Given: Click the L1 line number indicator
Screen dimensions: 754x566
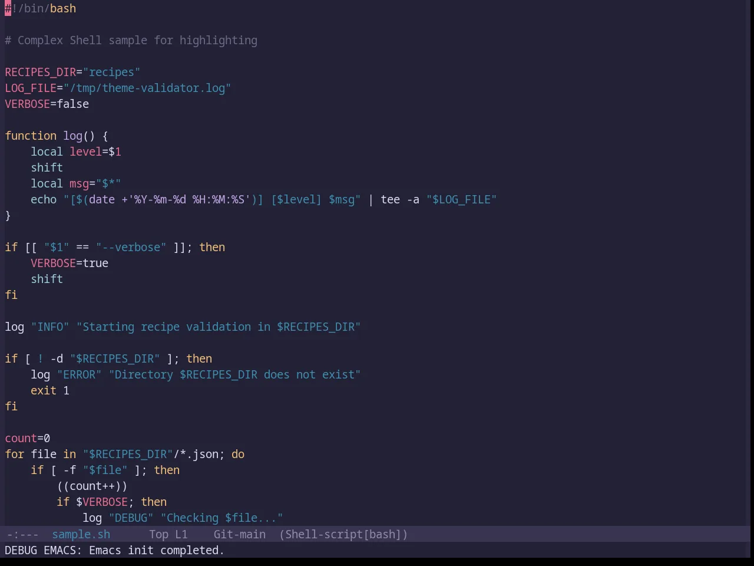Looking at the screenshot, I should click(181, 534).
